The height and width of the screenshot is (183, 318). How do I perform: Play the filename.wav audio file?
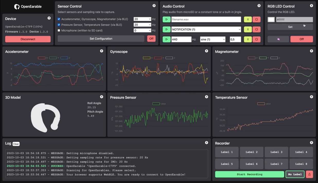point(166,19)
